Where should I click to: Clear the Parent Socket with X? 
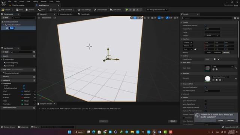(219, 59)
